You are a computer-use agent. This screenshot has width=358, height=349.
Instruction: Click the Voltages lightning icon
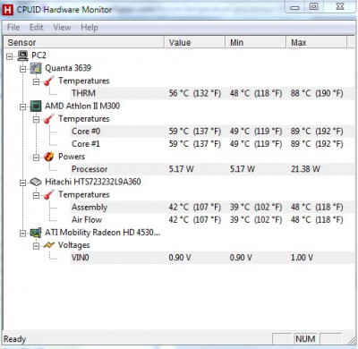(x=49, y=245)
